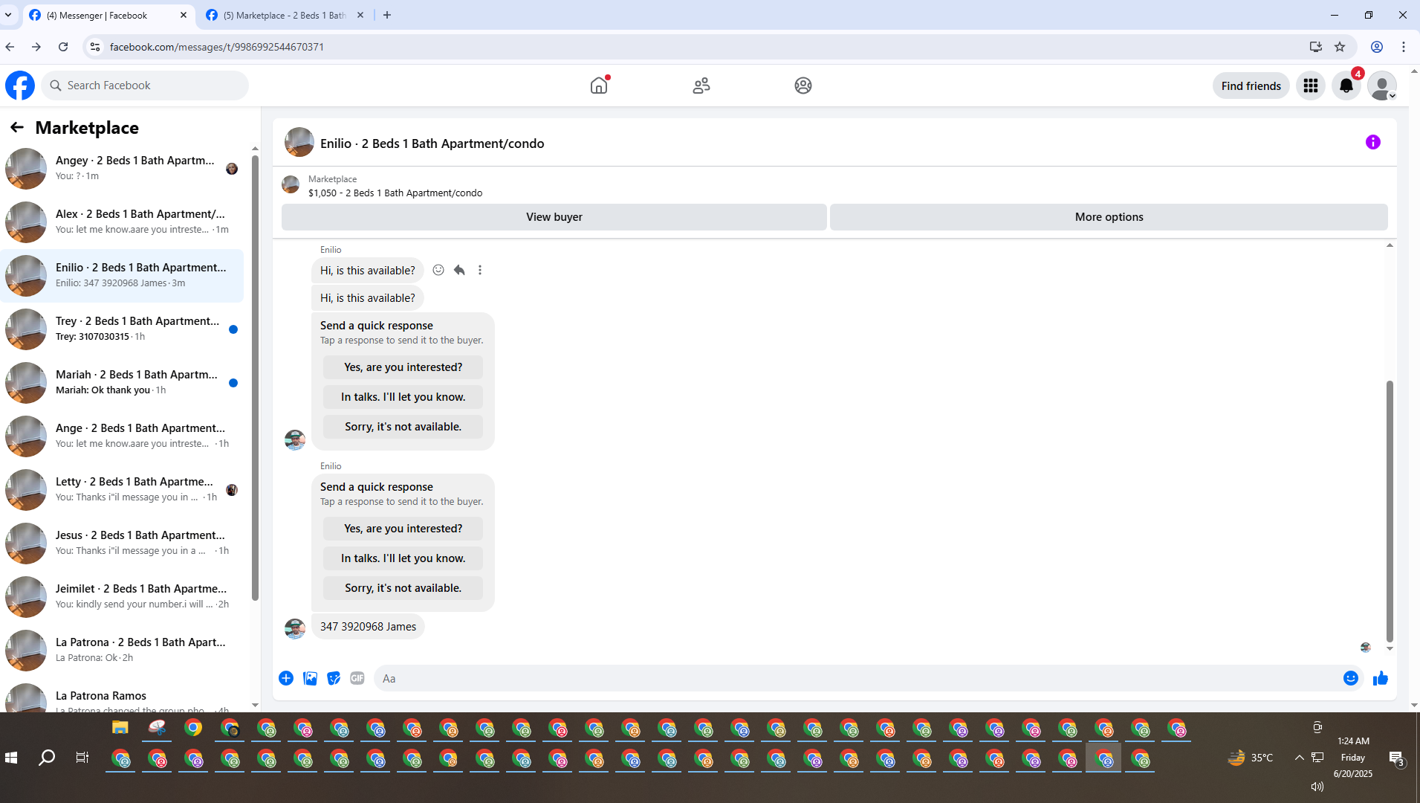The image size is (1420, 803).
Task: Send second 'Yes, are you interested?' quick response
Action: point(403,529)
